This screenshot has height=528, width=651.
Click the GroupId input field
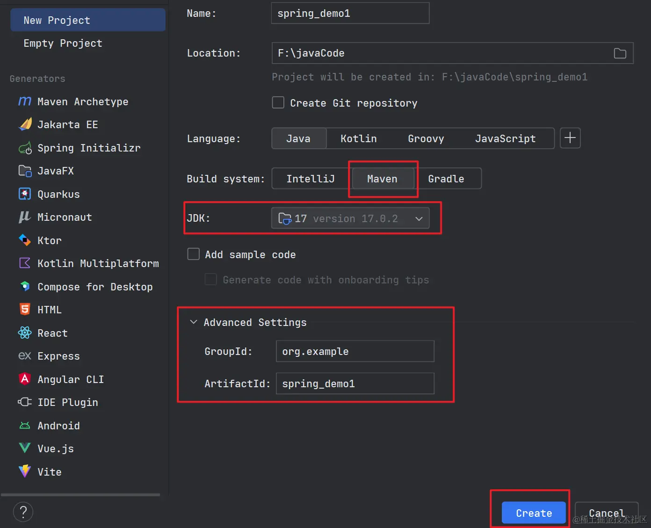[355, 351]
